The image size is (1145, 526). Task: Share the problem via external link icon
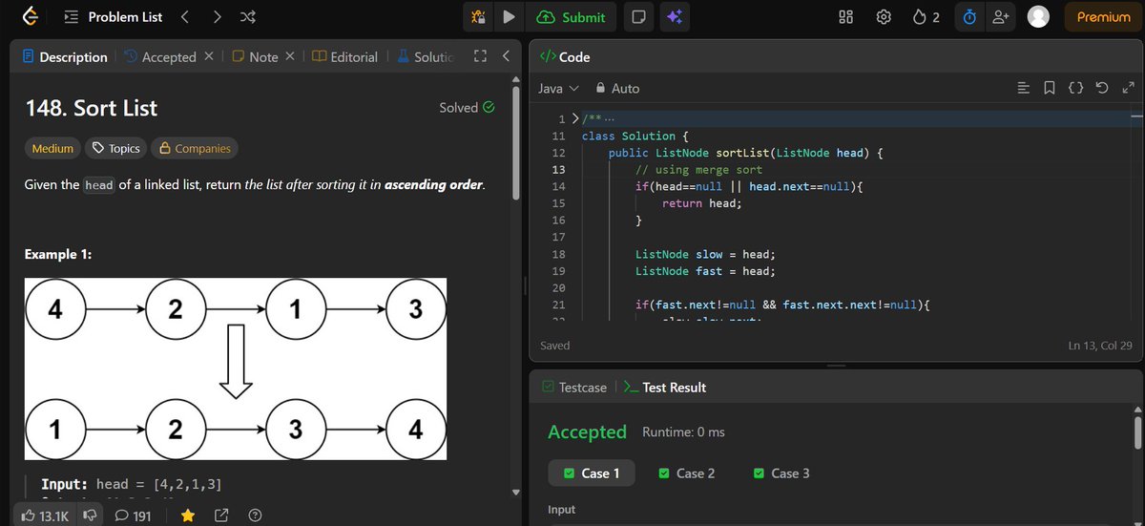(x=221, y=515)
